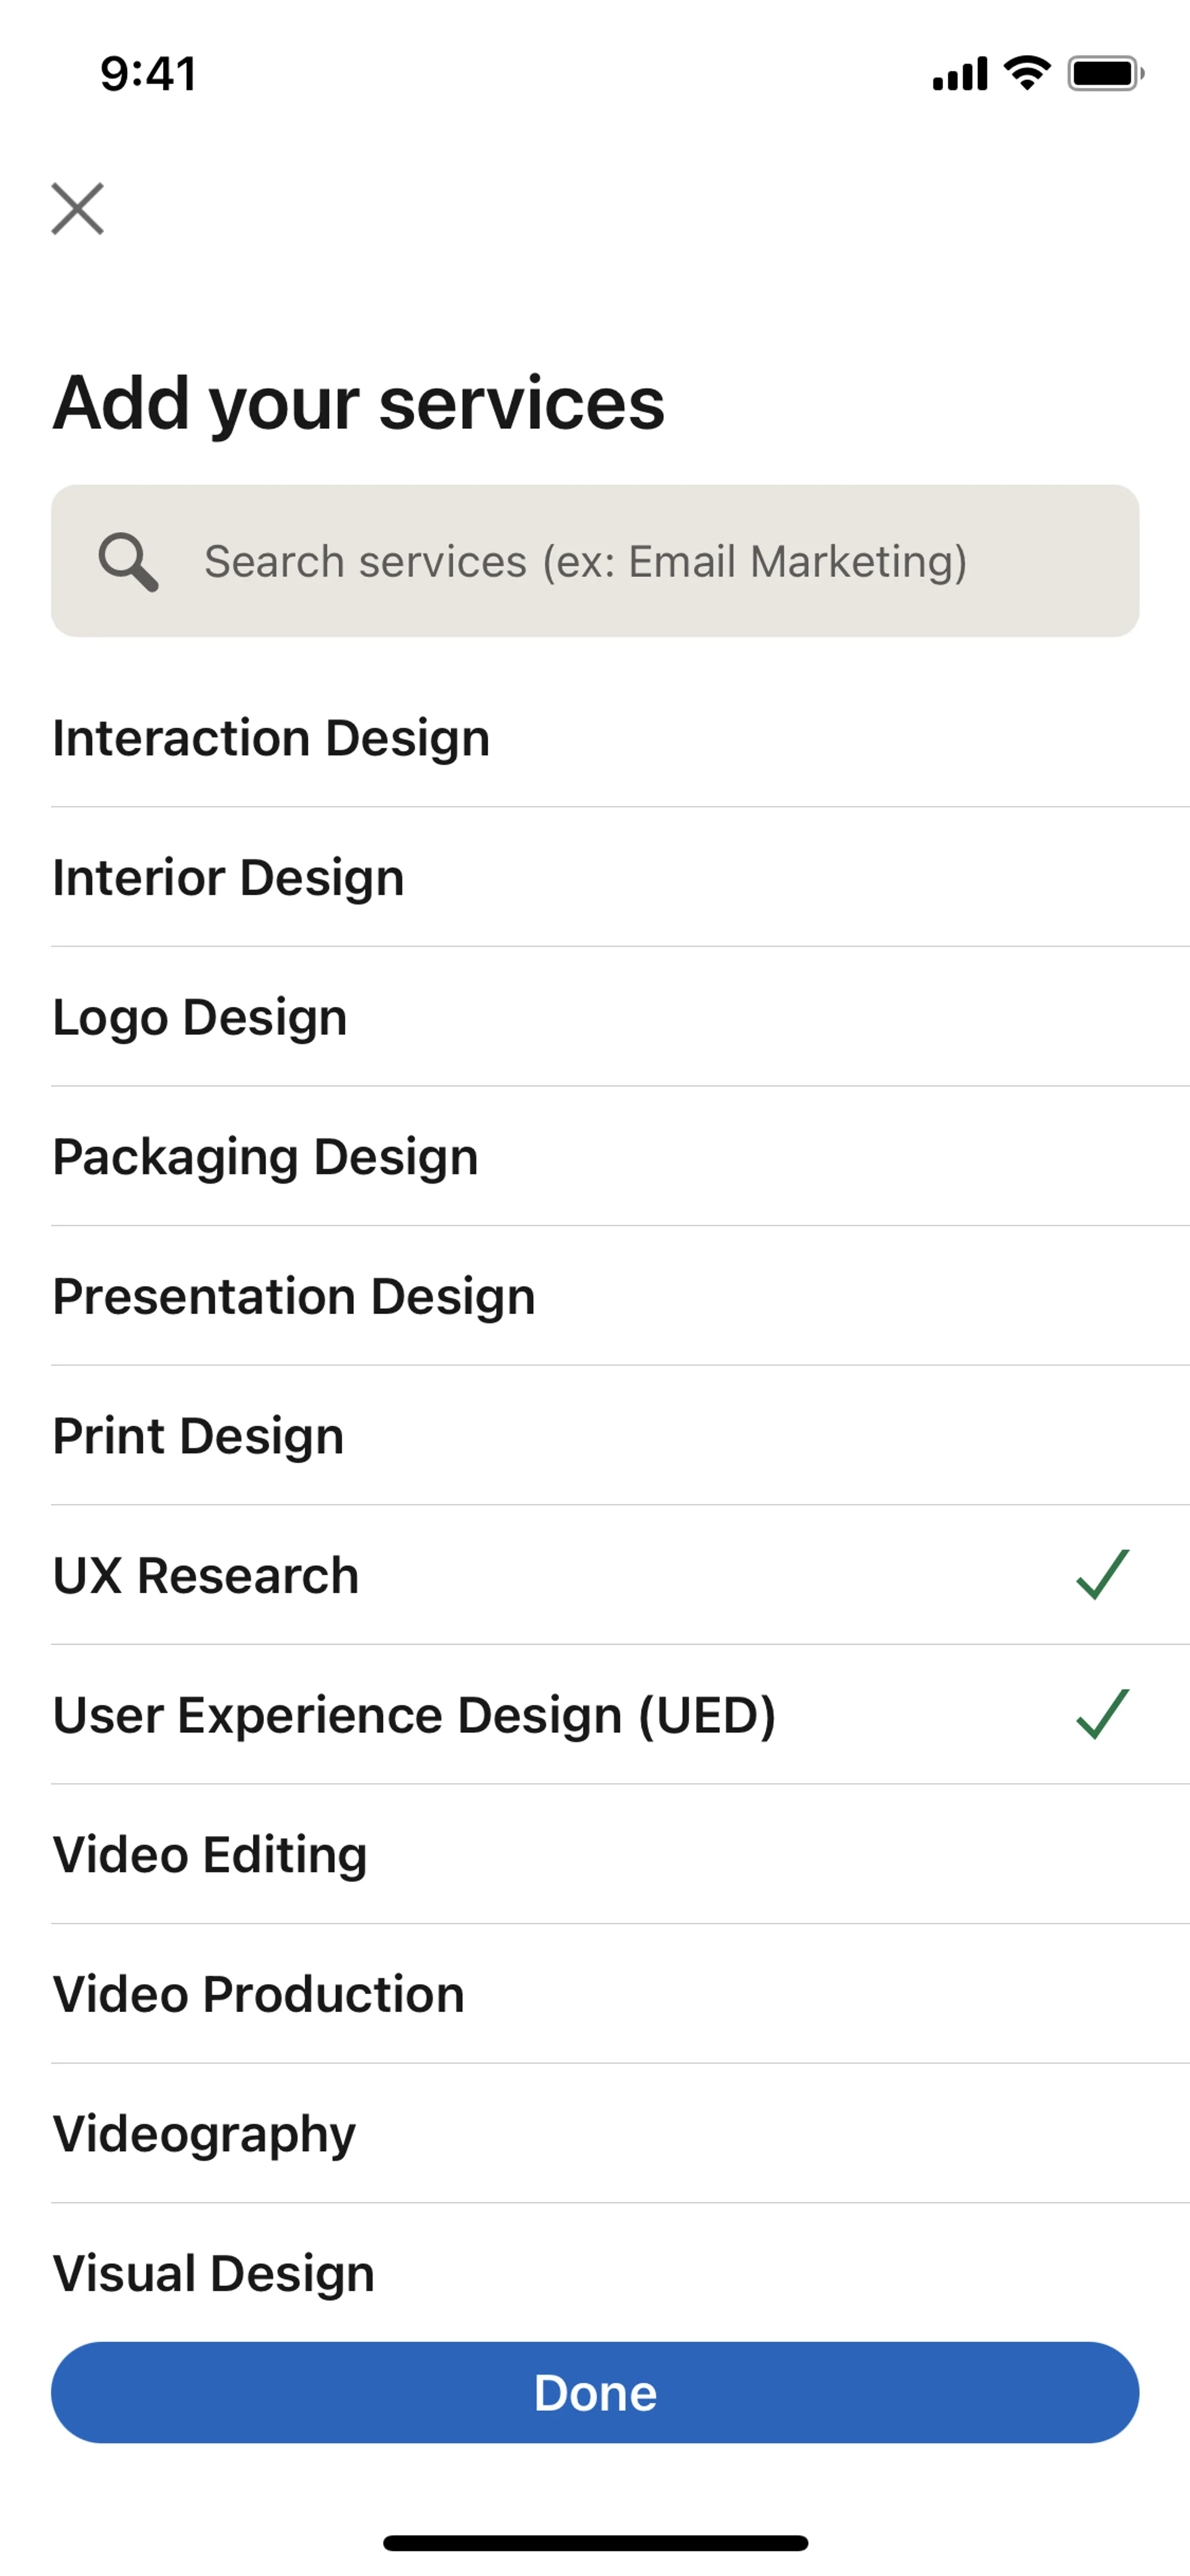
Task: Tap the search magnifier icon
Action: coord(128,561)
